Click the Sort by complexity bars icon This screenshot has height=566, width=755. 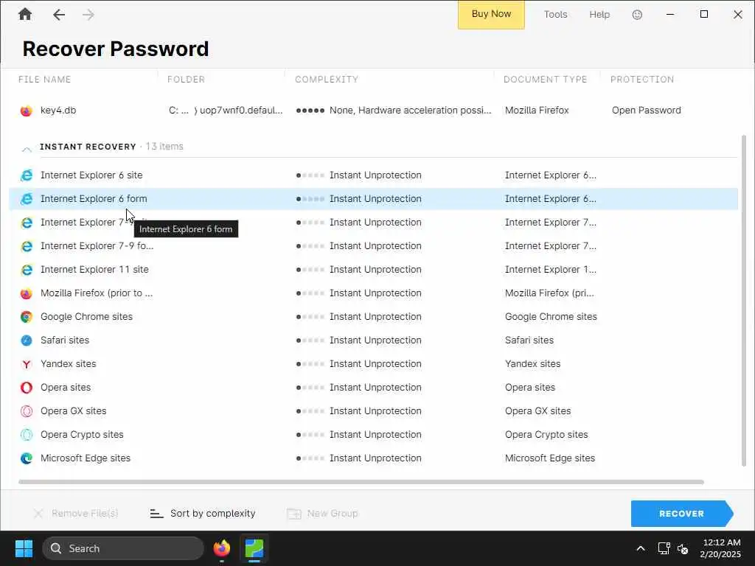[156, 514]
